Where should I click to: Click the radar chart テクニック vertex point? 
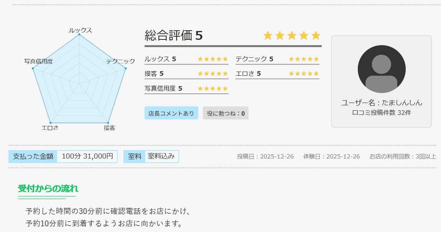pos(126,69)
